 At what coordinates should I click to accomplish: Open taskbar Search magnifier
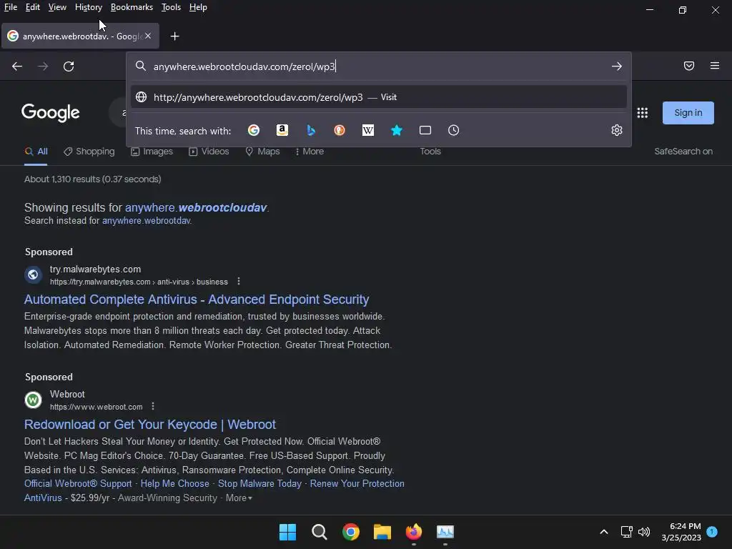pos(320,532)
